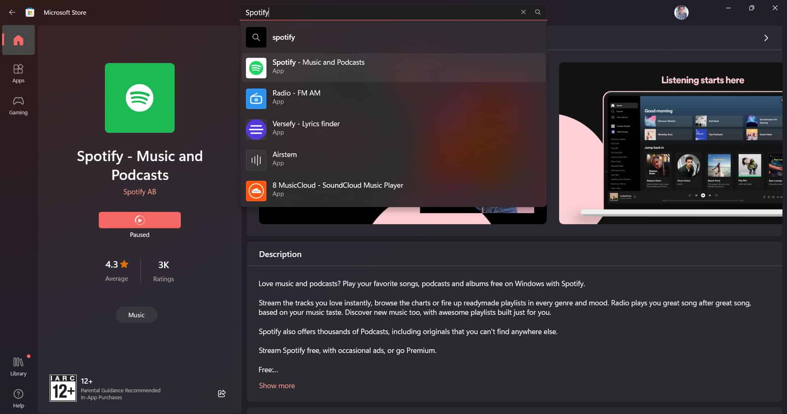Click the In-App Purchases text
The width and height of the screenshot is (787, 414).
102,397
